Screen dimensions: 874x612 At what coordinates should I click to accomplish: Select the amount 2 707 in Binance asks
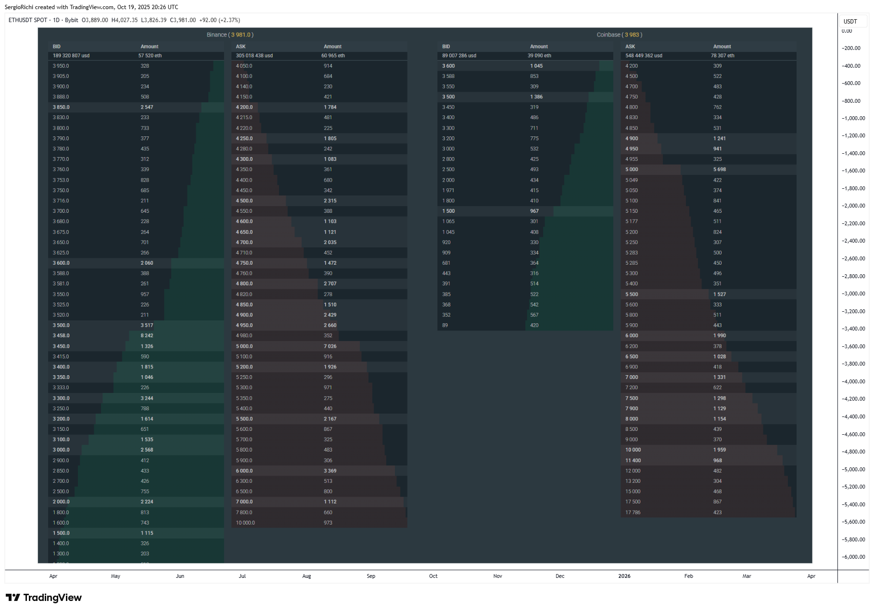coord(330,284)
